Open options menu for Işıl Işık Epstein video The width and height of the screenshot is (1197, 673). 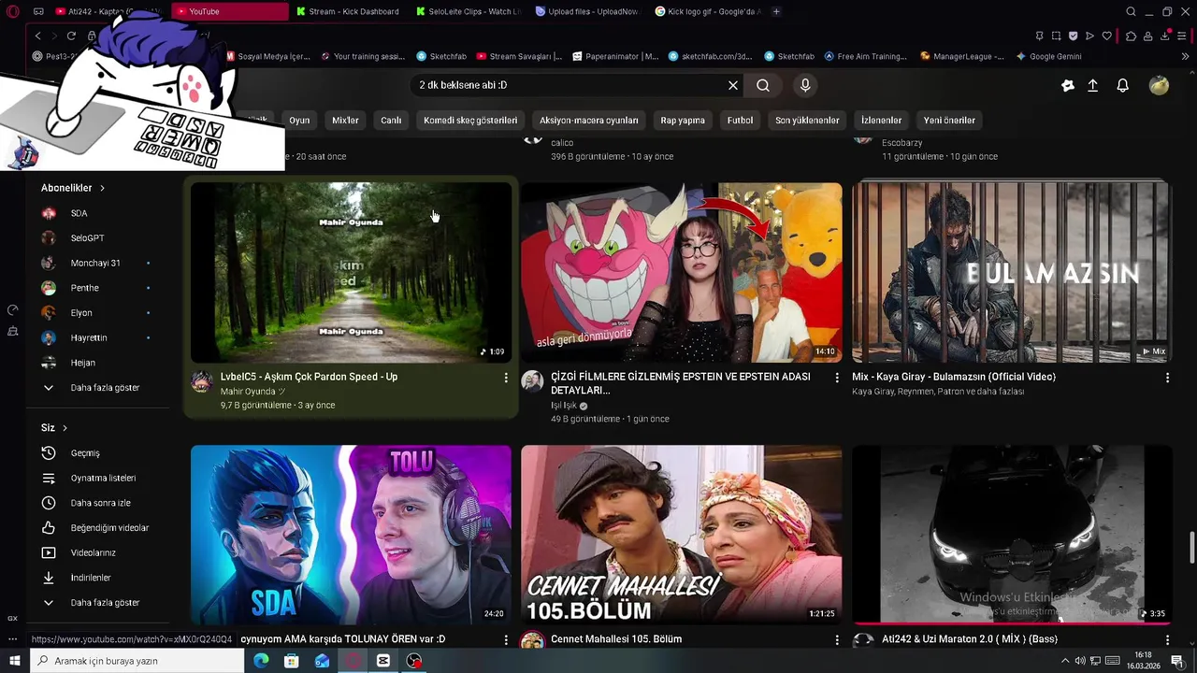pos(837,378)
